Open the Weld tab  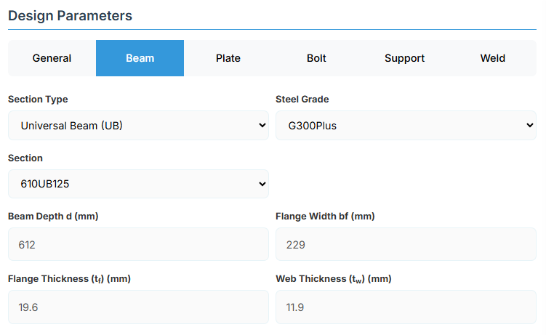click(492, 58)
